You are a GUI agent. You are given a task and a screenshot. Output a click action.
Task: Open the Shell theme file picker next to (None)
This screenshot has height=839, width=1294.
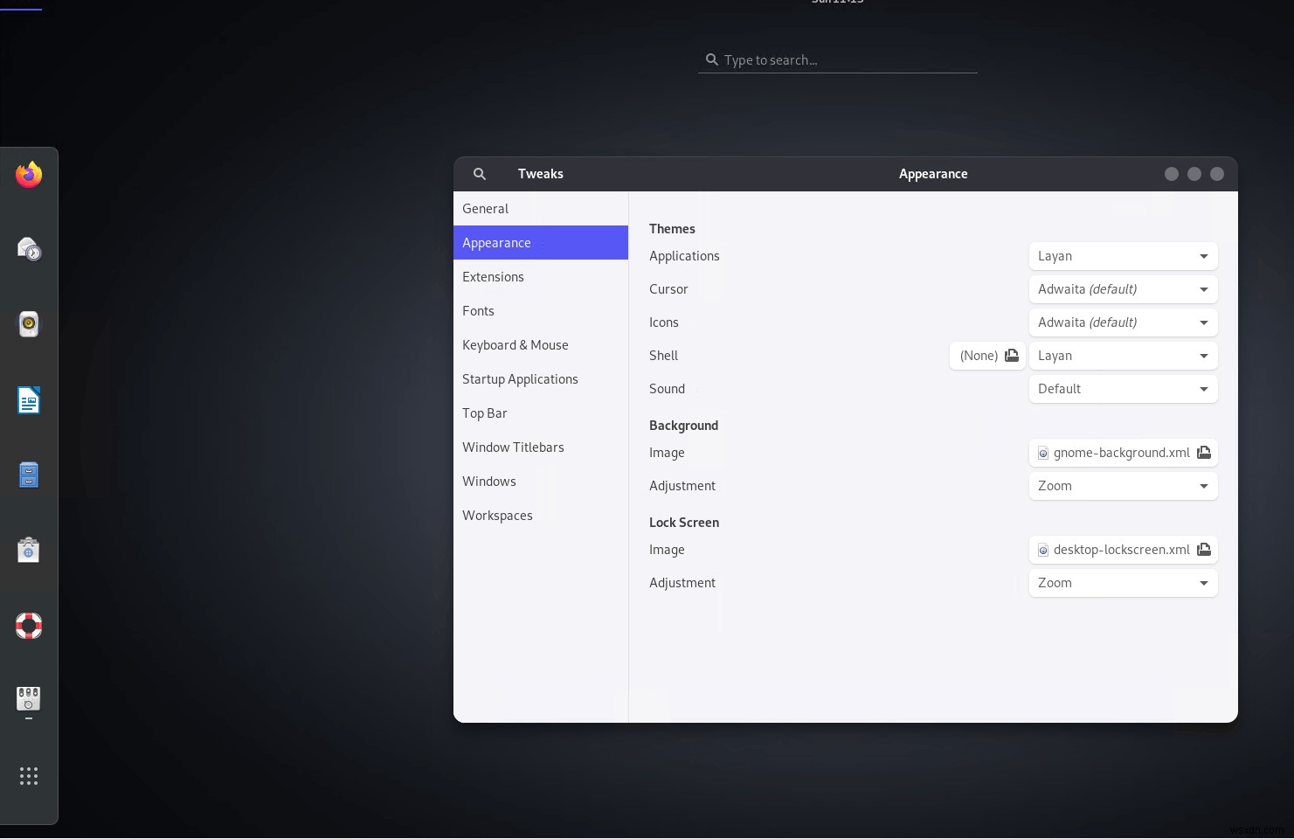1012,356
